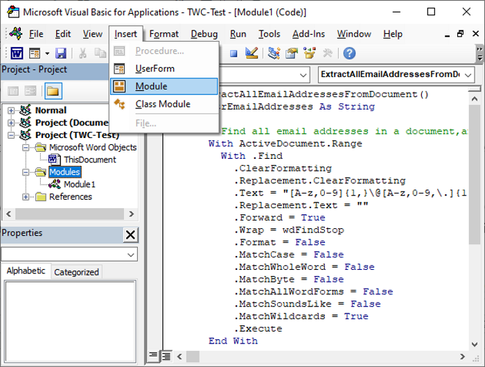Collapse the Modules folder node
485x367 pixels.
pyautogui.click(x=26, y=172)
